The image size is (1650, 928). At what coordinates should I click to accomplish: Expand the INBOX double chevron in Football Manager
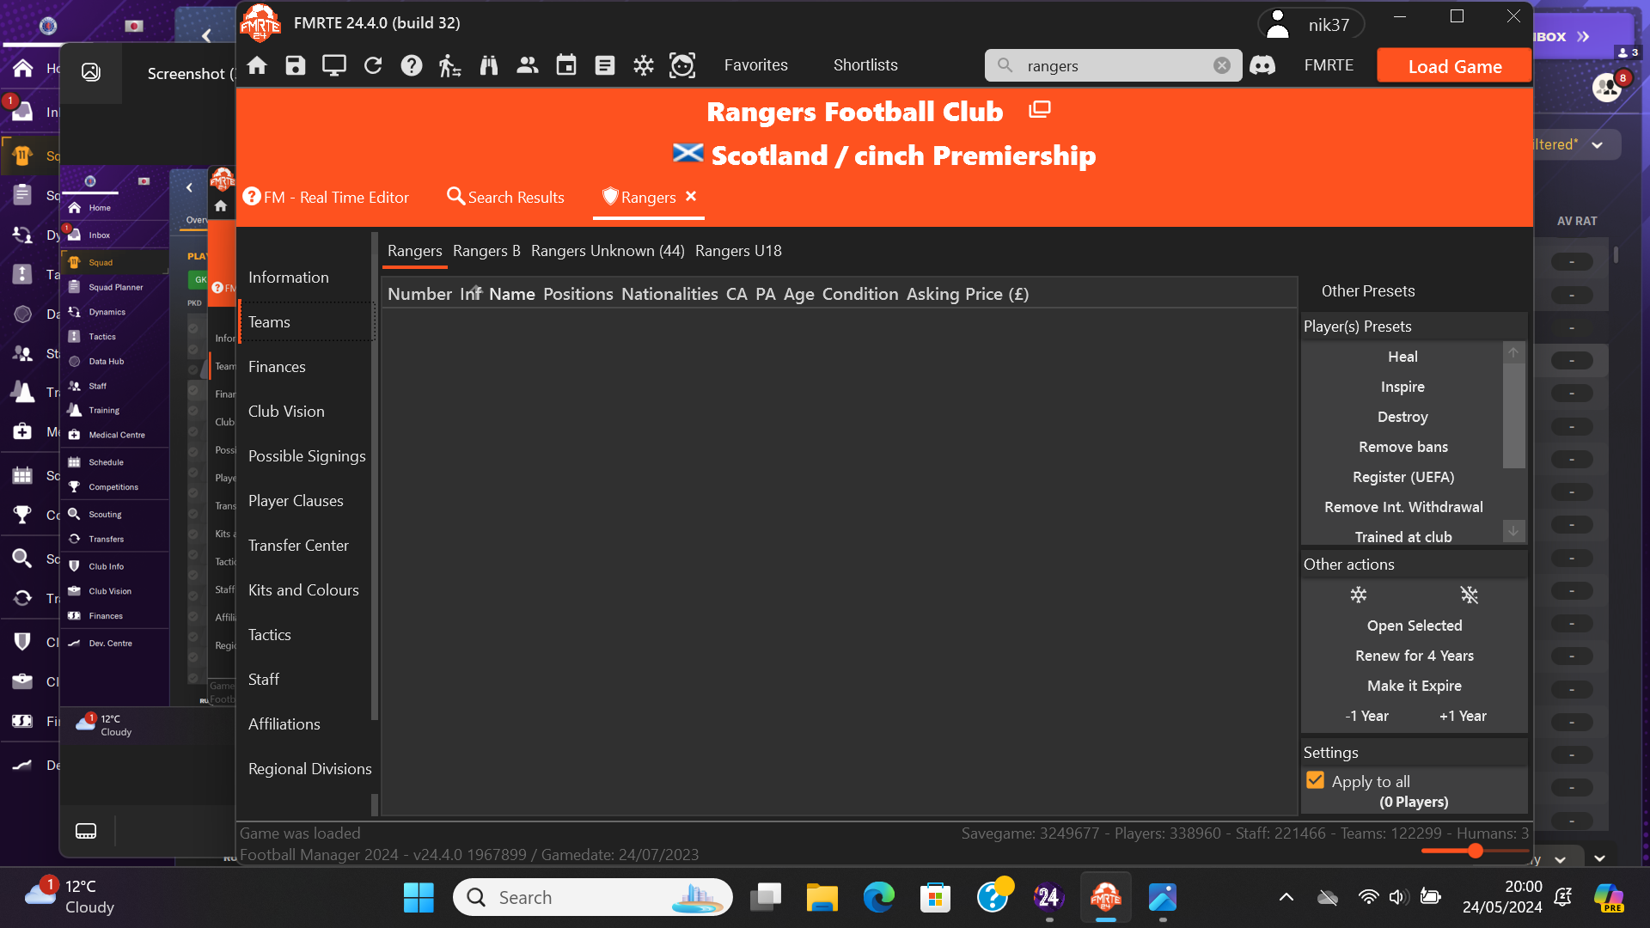click(x=1583, y=37)
